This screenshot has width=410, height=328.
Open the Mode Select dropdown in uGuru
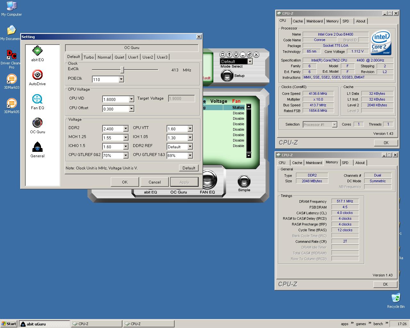(x=250, y=61)
